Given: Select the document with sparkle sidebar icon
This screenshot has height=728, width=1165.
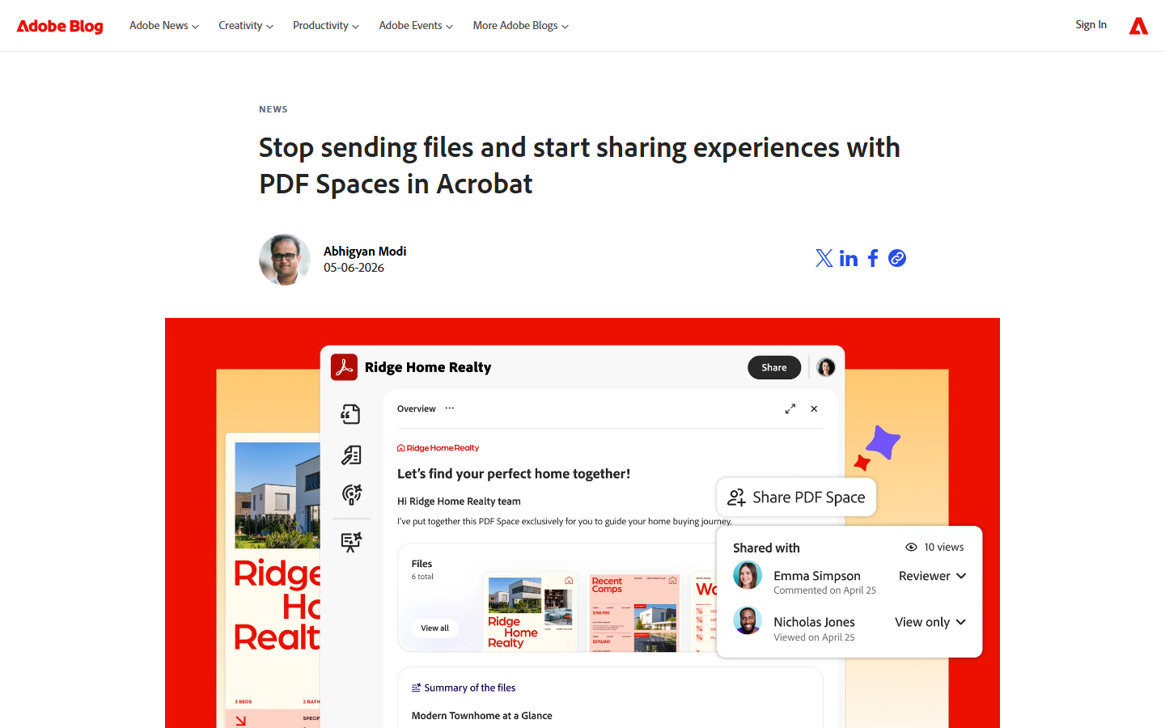Looking at the screenshot, I should [351, 455].
